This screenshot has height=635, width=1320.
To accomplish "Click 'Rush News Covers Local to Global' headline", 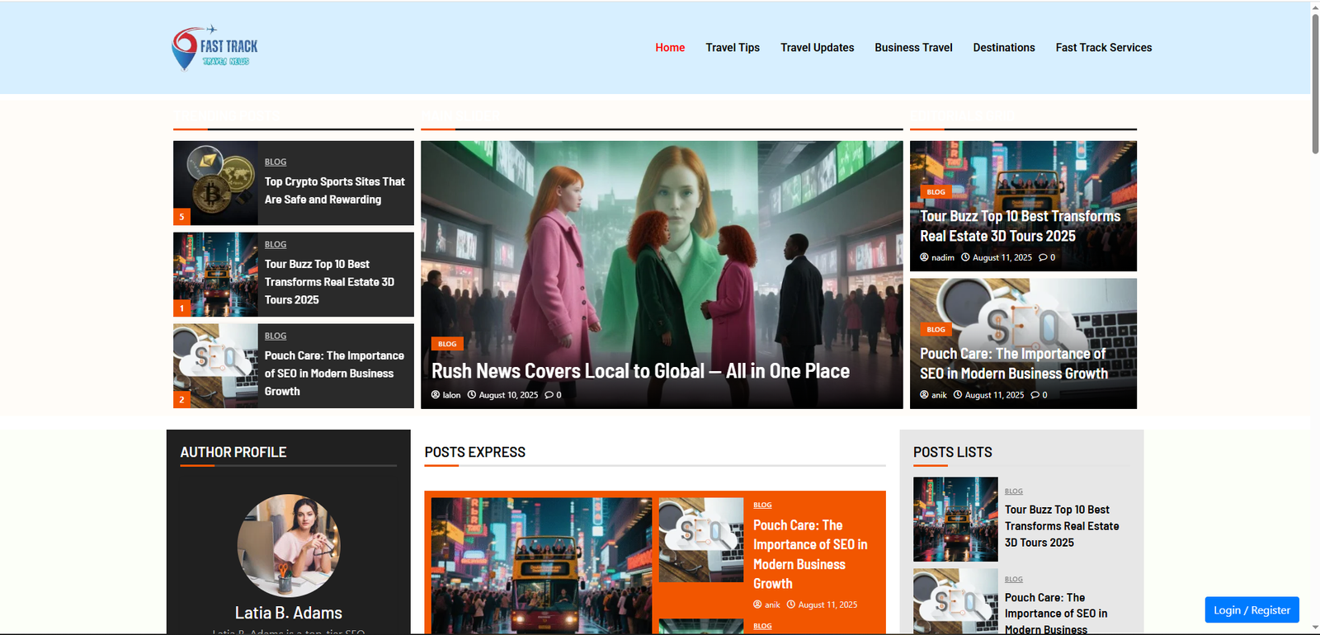I will [640, 371].
